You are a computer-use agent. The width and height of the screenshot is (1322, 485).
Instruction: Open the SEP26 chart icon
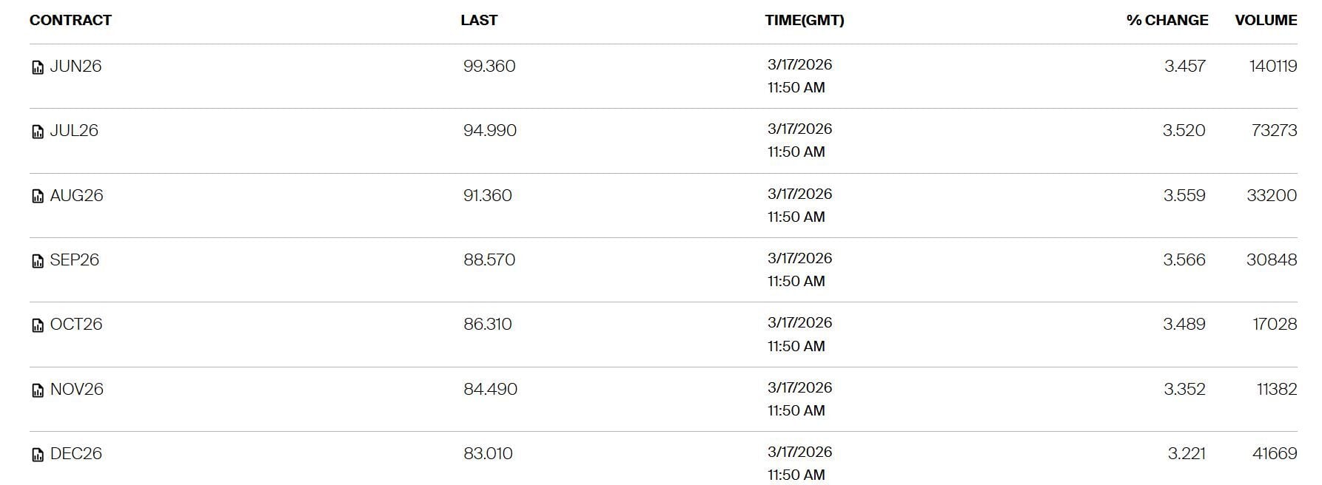tap(38, 261)
